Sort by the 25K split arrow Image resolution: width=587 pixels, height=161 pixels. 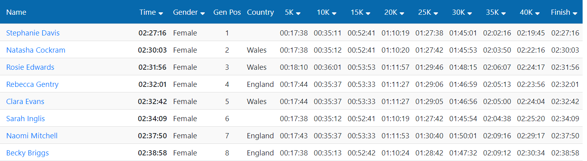click(x=436, y=13)
